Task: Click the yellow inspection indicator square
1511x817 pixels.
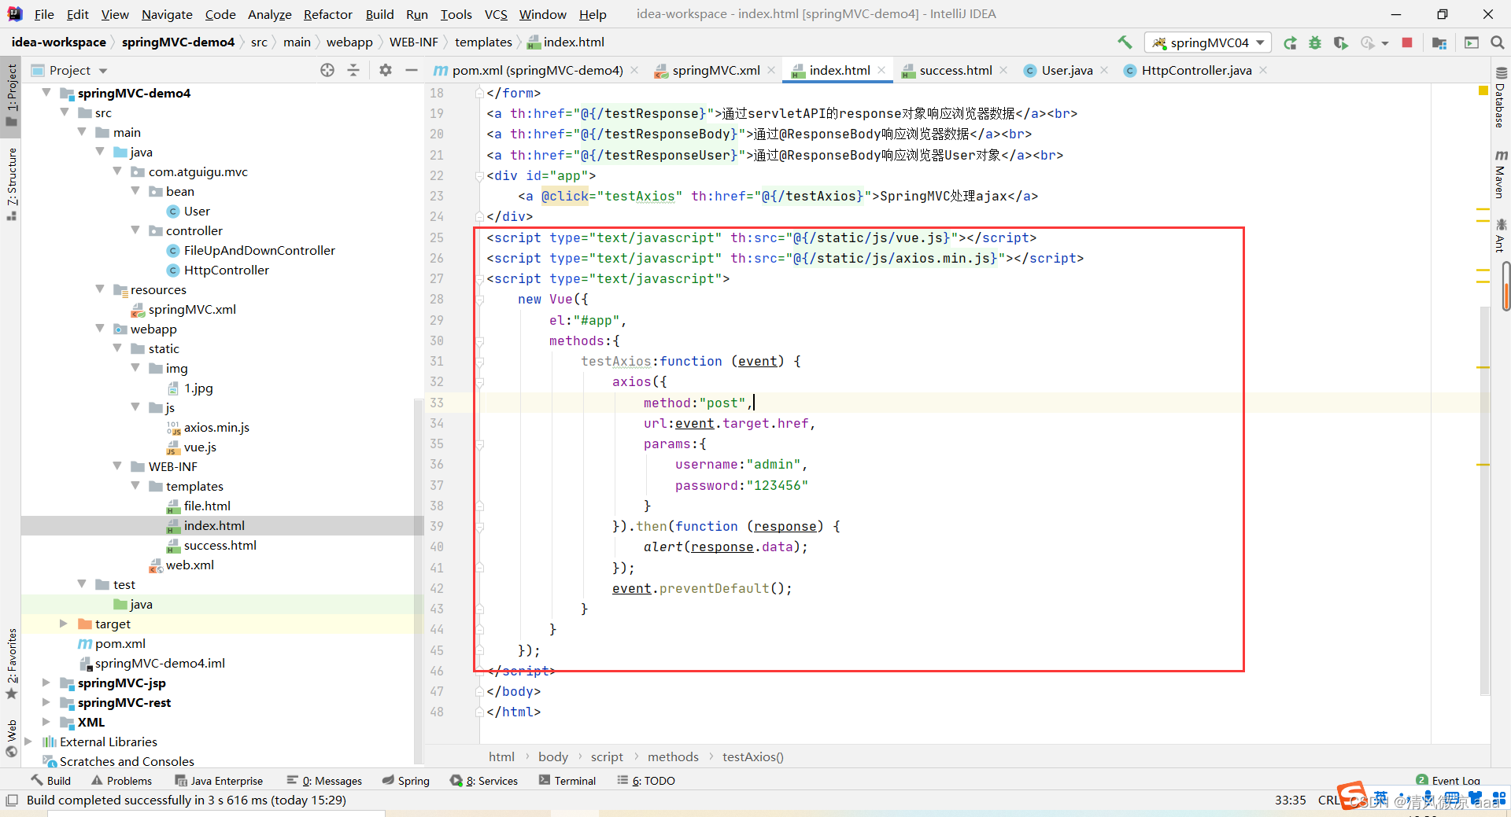Action: pyautogui.click(x=1483, y=91)
